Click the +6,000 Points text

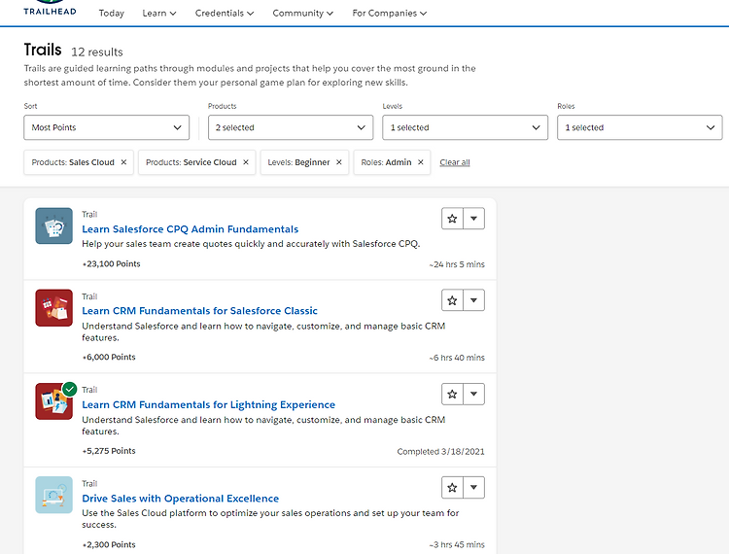[x=109, y=357]
